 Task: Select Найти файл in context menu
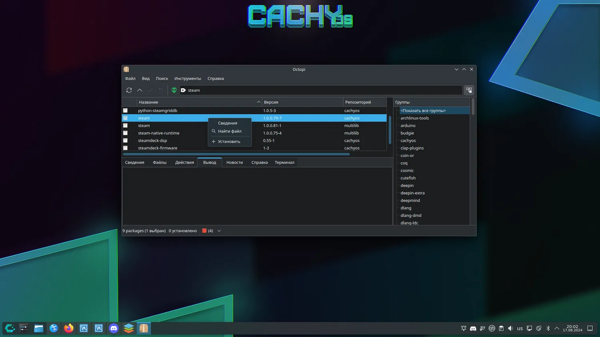coord(230,131)
